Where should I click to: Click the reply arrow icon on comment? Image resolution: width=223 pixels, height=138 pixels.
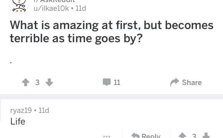tap(135, 136)
